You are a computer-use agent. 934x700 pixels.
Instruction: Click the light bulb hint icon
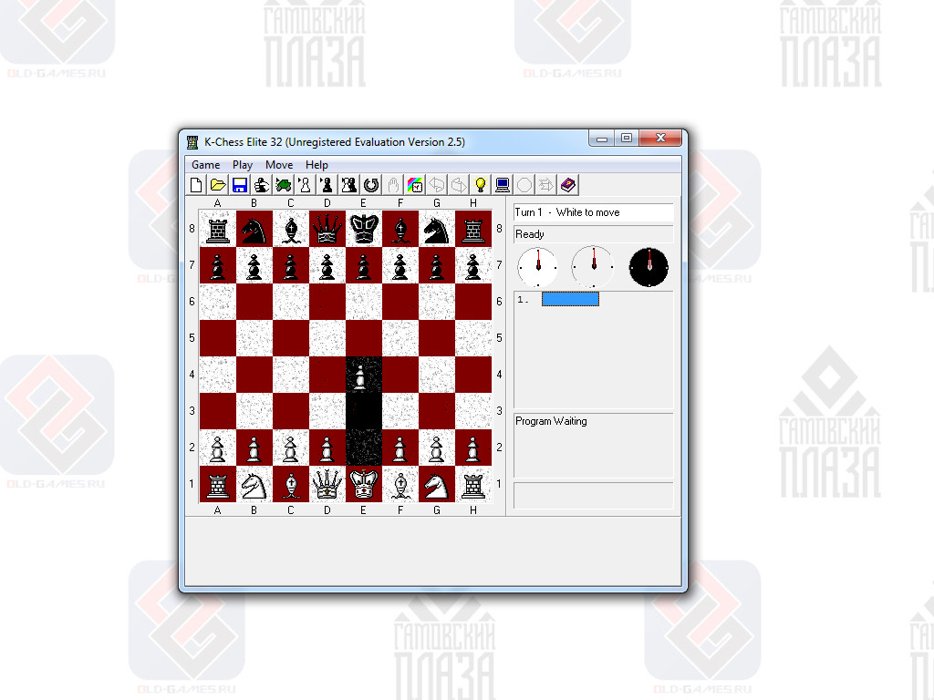(480, 185)
